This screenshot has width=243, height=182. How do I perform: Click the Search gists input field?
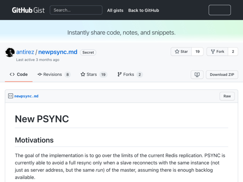pyautogui.click(x=76, y=10)
